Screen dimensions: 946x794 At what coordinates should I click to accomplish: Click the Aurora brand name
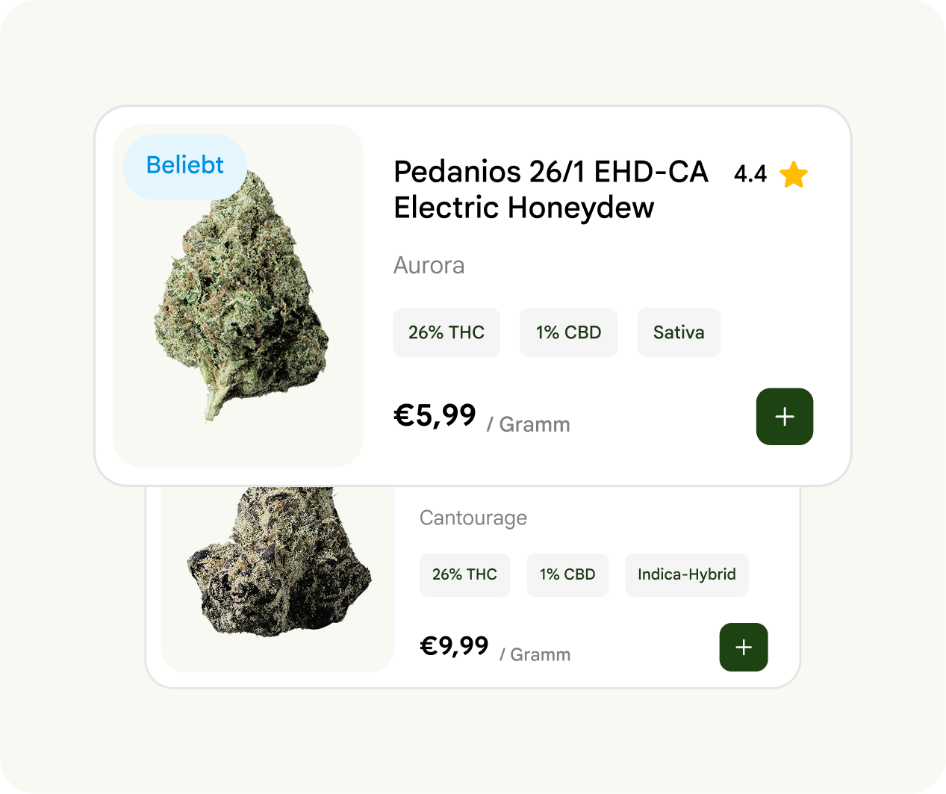[x=429, y=265]
